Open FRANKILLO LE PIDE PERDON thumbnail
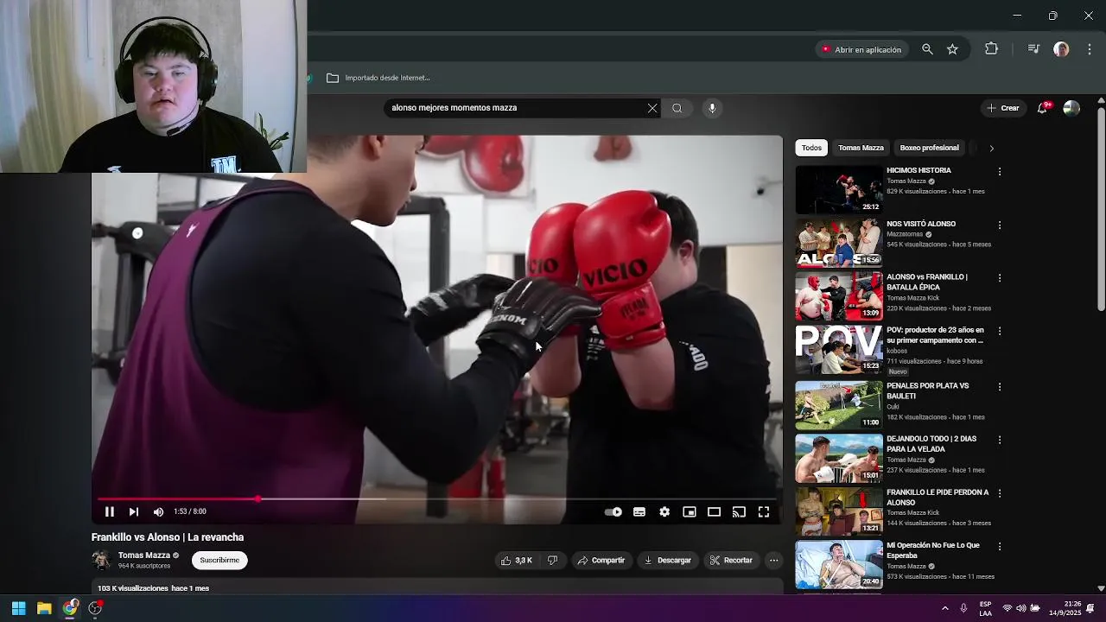This screenshot has height=622, width=1106. (x=839, y=511)
